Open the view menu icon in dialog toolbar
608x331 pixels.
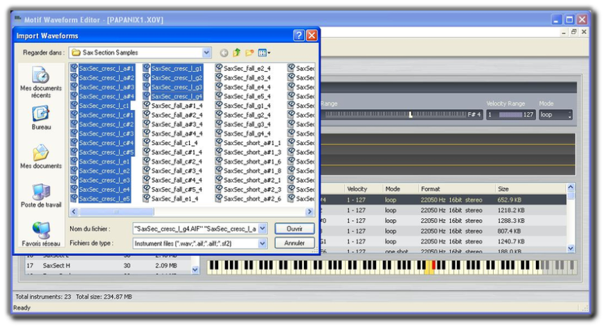tap(264, 53)
